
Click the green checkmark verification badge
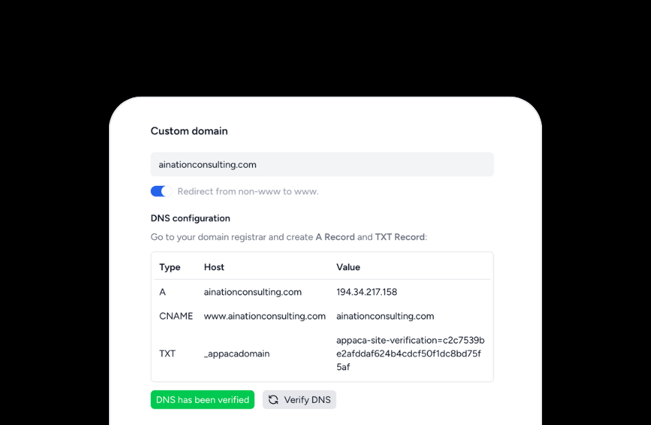click(x=202, y=400)
